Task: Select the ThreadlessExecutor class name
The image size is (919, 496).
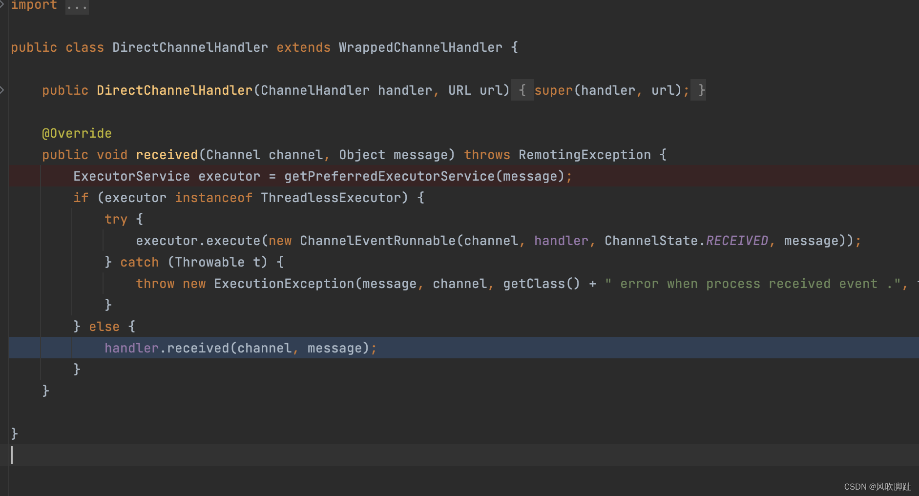Action: pos(331,198)
